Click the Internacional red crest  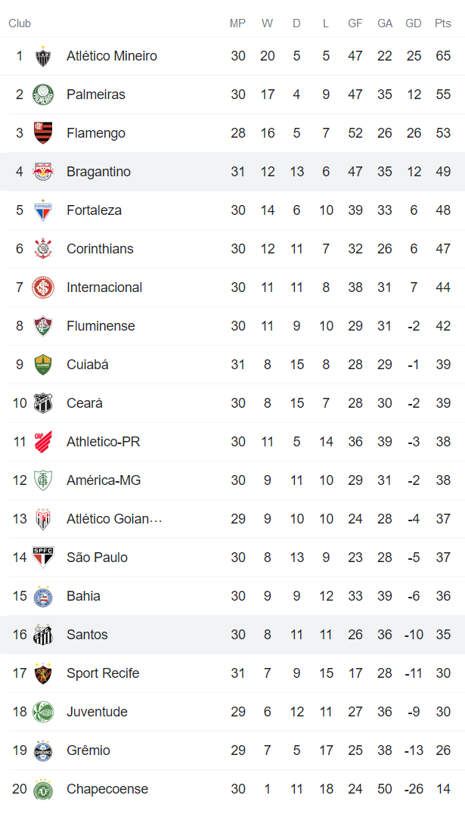43,288
